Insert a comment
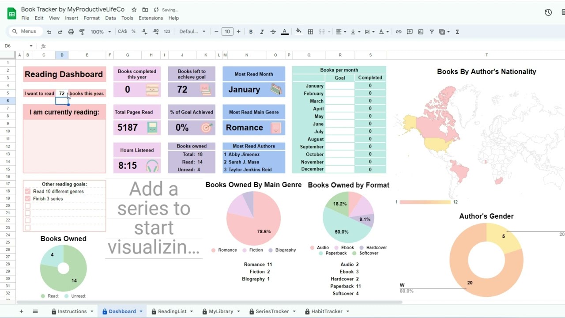The width and height of the screenshot is (565, 318). click(410, 32)
